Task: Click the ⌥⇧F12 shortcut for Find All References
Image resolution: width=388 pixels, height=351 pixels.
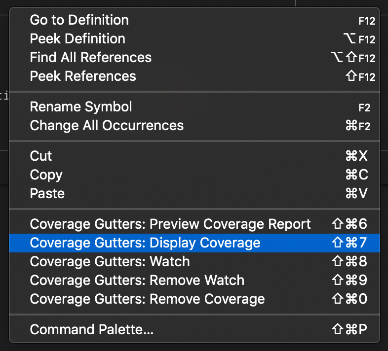Action: click(353, 58)
